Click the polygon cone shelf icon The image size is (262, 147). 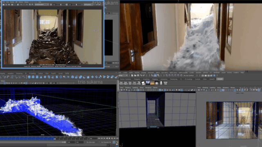coord(41,77)
